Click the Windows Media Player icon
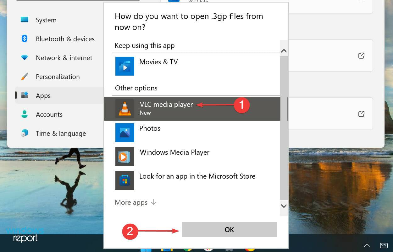The width and height of the screenshot is (393, 252). tap(125, 157)
